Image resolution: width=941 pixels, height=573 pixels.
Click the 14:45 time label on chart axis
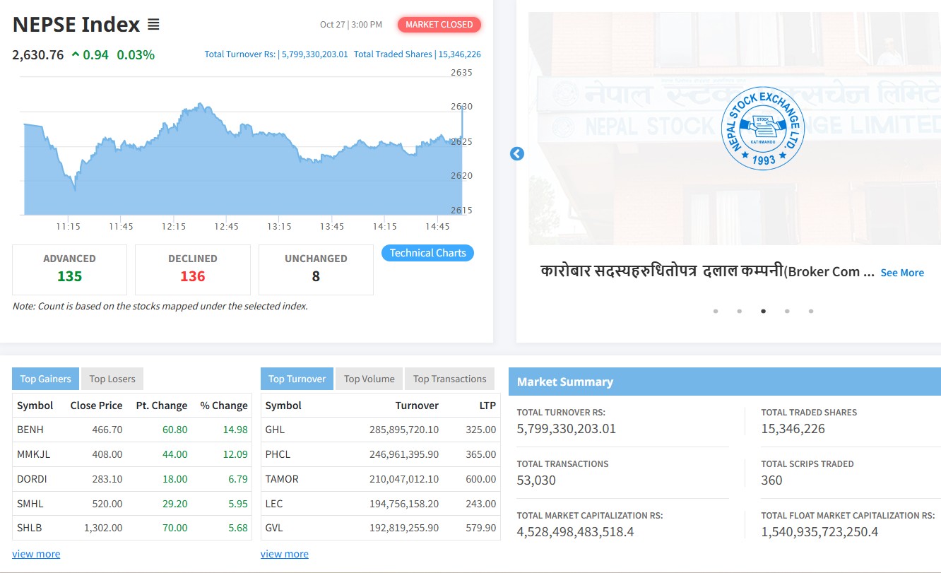tap(438, 227)
